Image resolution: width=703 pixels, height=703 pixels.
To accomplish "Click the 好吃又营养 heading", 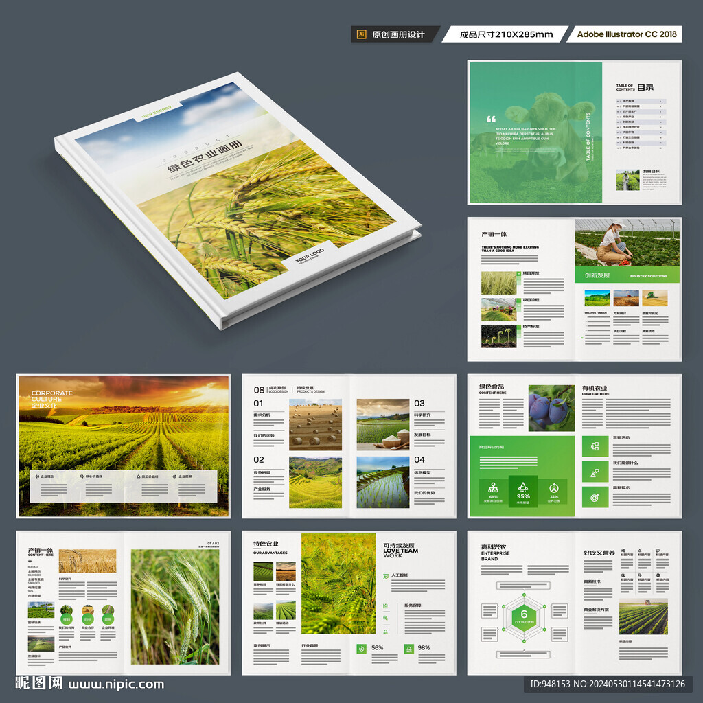I will (599, 553).
